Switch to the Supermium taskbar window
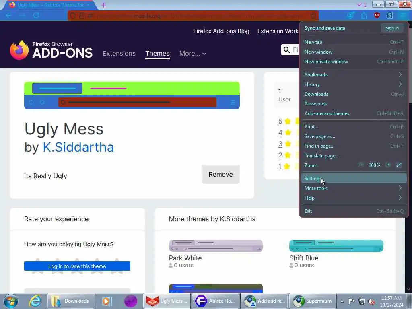The width and height of the screenshot is (412, 309). (x=313, y=301)
